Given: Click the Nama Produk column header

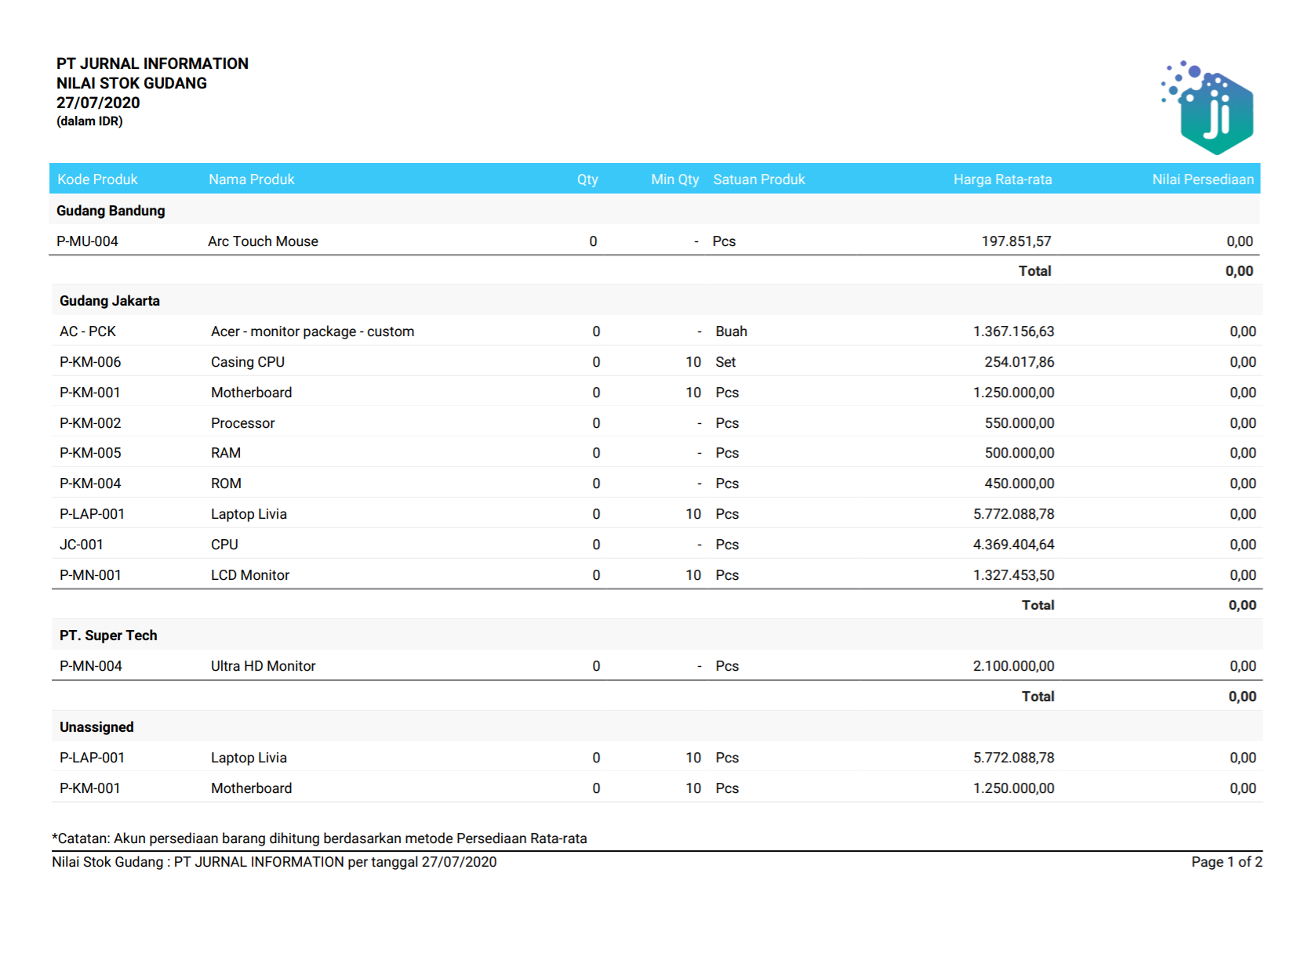Looking at the screenshot, I should tap(252, 179).
